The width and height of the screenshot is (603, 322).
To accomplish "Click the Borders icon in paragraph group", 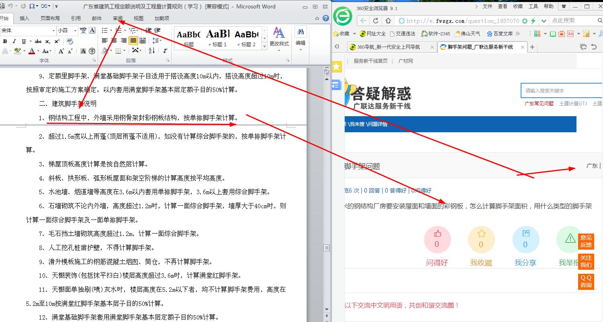I will coord(118,51).
